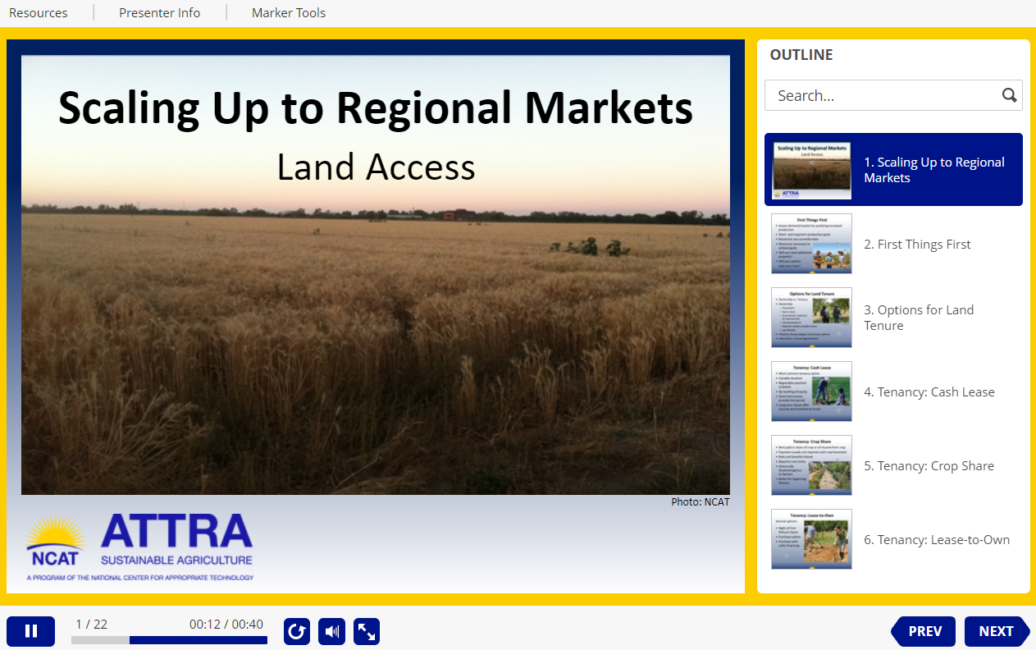Click the slide progress seek bar
The height and width of the screenshot is (650, 1036).
pos(169,640)
